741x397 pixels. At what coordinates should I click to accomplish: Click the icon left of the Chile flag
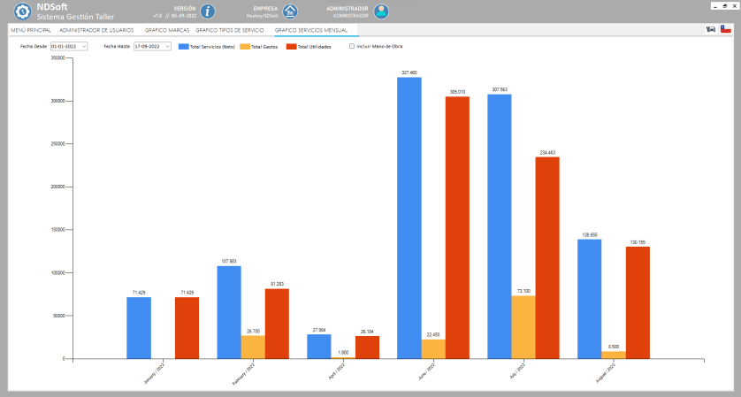click(x=711, y=29)
